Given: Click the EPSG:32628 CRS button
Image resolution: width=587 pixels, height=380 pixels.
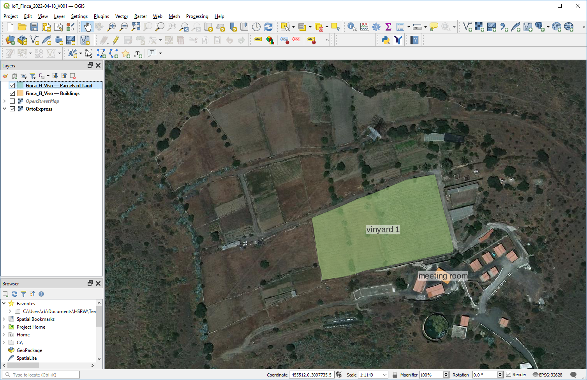Looking at the screenshot, I should pyautogui.click(x=547, y=375).
